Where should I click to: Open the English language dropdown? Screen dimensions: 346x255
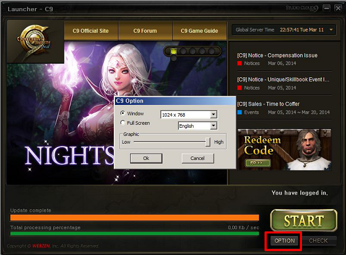[x=213, y=125]
